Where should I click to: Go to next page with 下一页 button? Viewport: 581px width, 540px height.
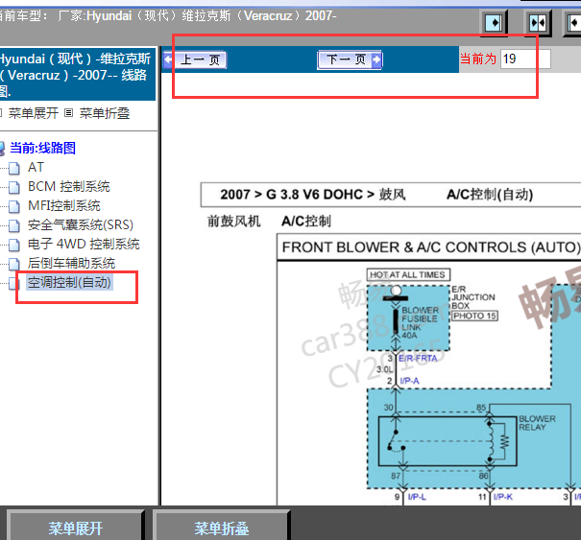[350, 59]
